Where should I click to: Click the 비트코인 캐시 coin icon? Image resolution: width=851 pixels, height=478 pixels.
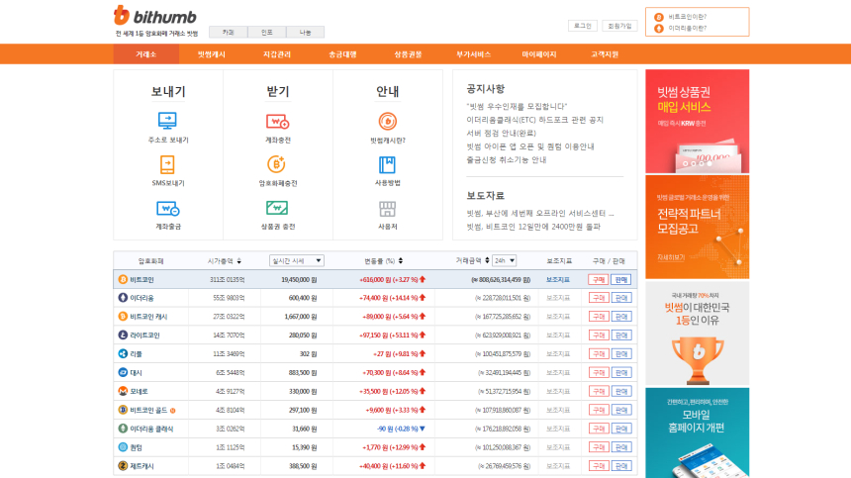pyautogui.click(x=123, y=317)
